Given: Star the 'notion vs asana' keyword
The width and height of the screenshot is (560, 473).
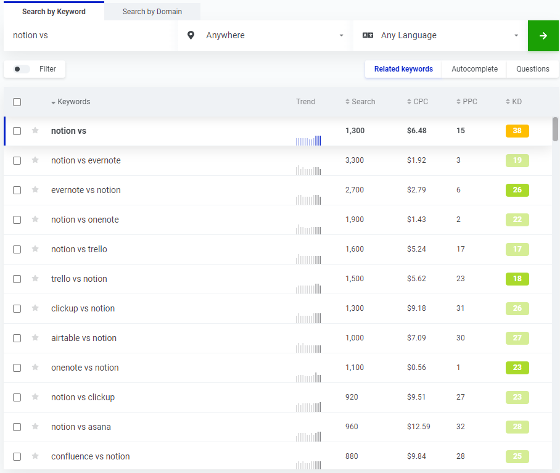Looking at the screenshot, I should click(x=35, y=427).
